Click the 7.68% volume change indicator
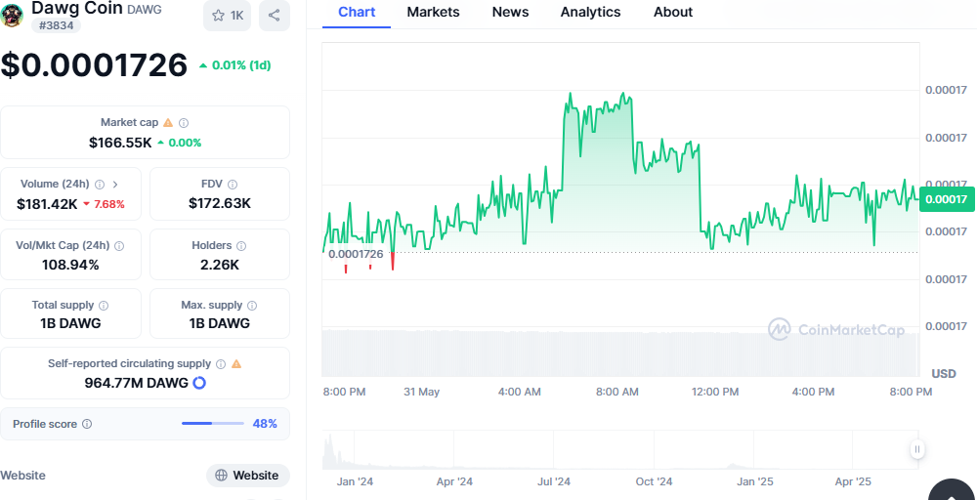The image size is (977, 500). point(105,203)
